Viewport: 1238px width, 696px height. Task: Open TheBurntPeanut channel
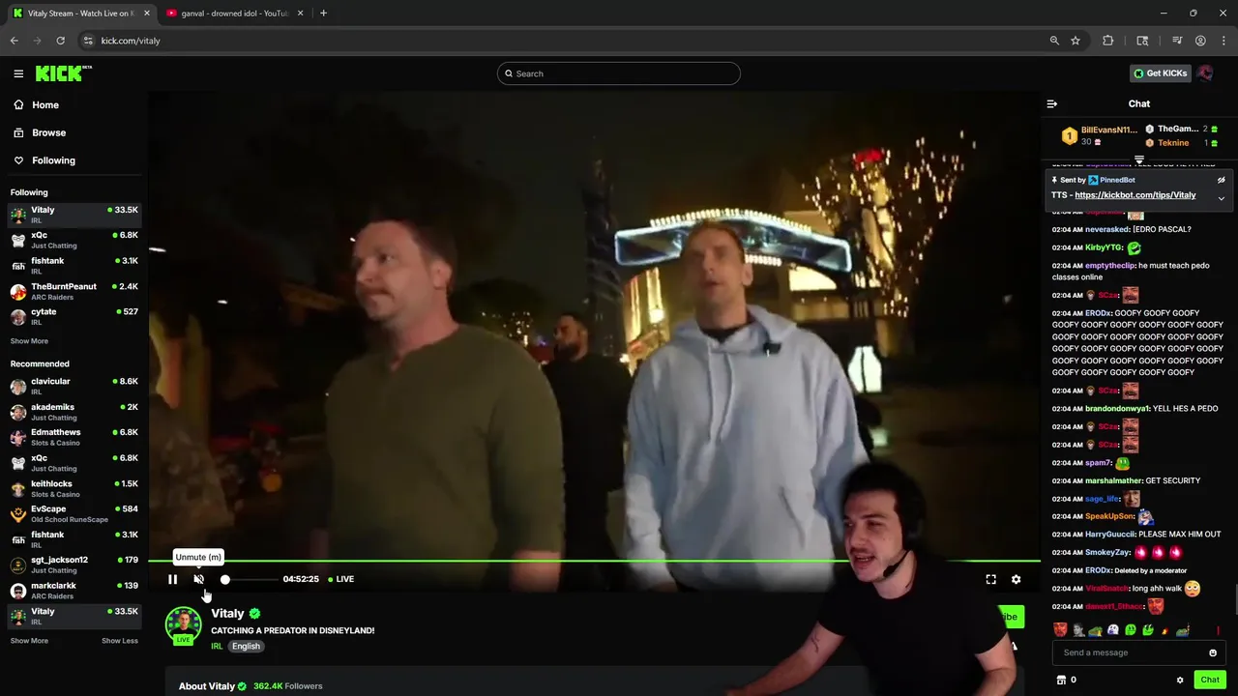(x=74, y=291)
